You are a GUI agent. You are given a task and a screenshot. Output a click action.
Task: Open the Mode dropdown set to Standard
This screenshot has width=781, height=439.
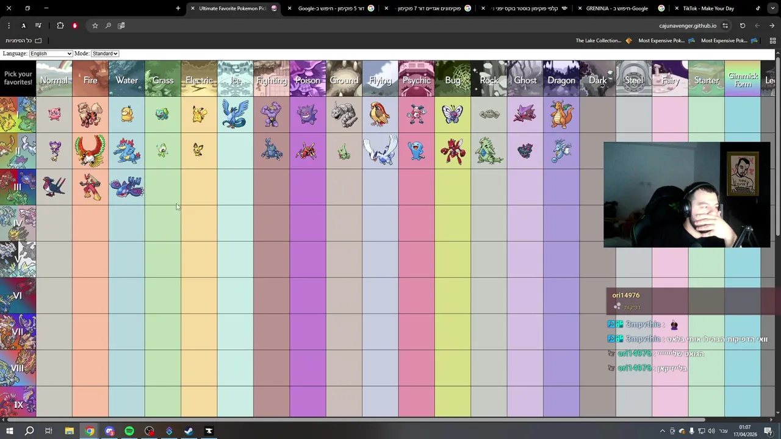pos(105,54)
